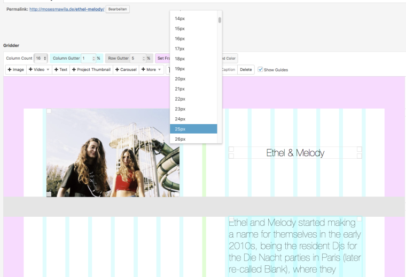Click the font size list scrollbar
Viewport: 406px width, 277px height.
pos(220,20)
